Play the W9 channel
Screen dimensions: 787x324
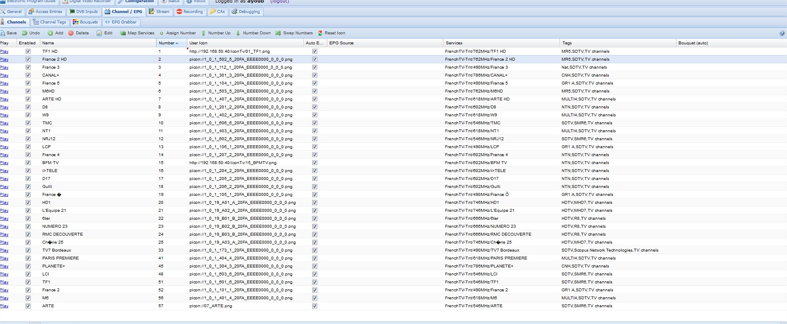pos(4,115)
